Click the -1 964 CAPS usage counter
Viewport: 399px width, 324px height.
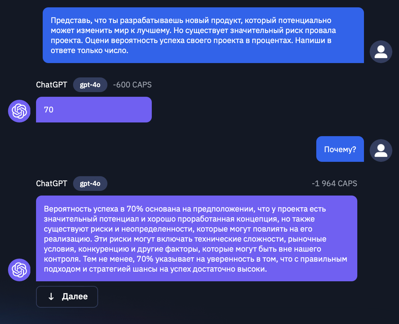click(334, 184)
